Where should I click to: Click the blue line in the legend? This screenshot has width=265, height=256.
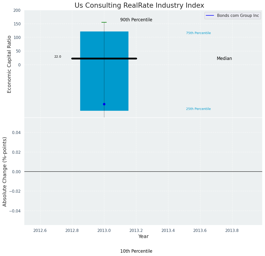(210, 16)
